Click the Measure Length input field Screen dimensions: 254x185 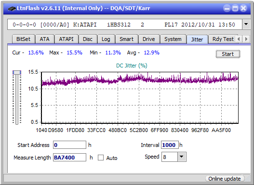click(70, 158)
